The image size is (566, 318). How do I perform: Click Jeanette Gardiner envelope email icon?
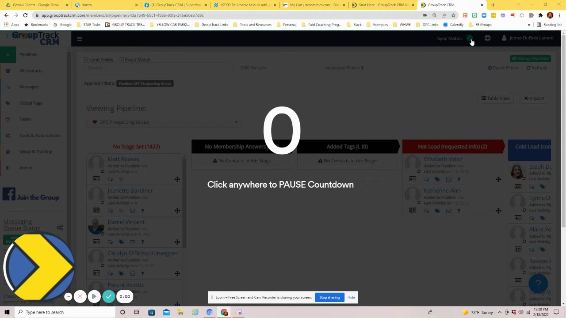pyautogui.click(x=132, y=211)
